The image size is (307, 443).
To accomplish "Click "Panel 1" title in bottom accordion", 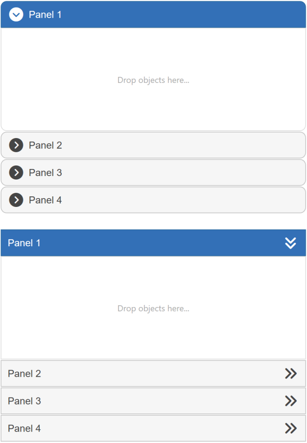I will coord(24,243).
